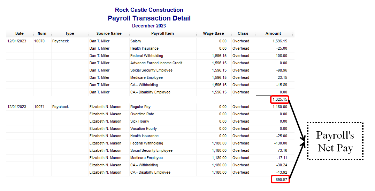The image size is (375, 191).
Task: Click the highlighted 1,325.15 net pay total
Action: click(280, 100)
